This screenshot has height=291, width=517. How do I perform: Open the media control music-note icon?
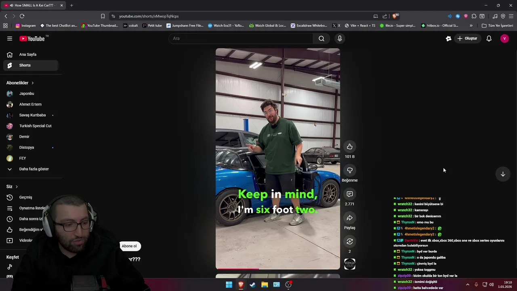pyautogui.click(x=495, y=16)
